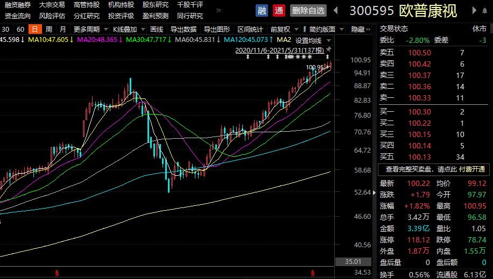Expand 更多周期 dropdown
493x279 pixels.
click(90, 30)
